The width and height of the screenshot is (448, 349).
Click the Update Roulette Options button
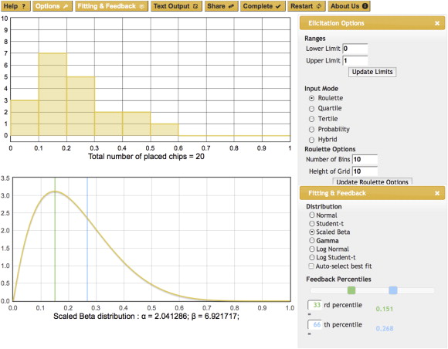372,181
